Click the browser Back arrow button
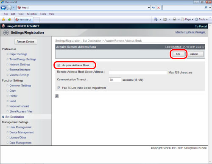Viewport: 212px width, 164px height. pyautogui.click(x=3, y=8)
